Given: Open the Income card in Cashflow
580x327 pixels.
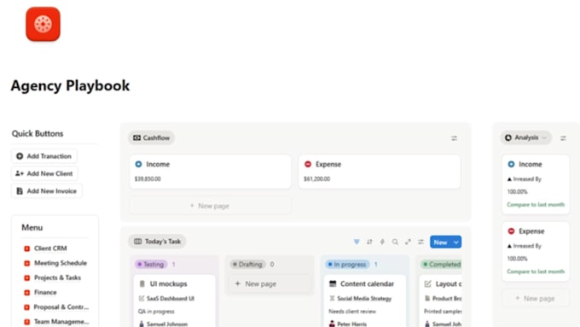Looking at the screenshot, I should point(210,172).
